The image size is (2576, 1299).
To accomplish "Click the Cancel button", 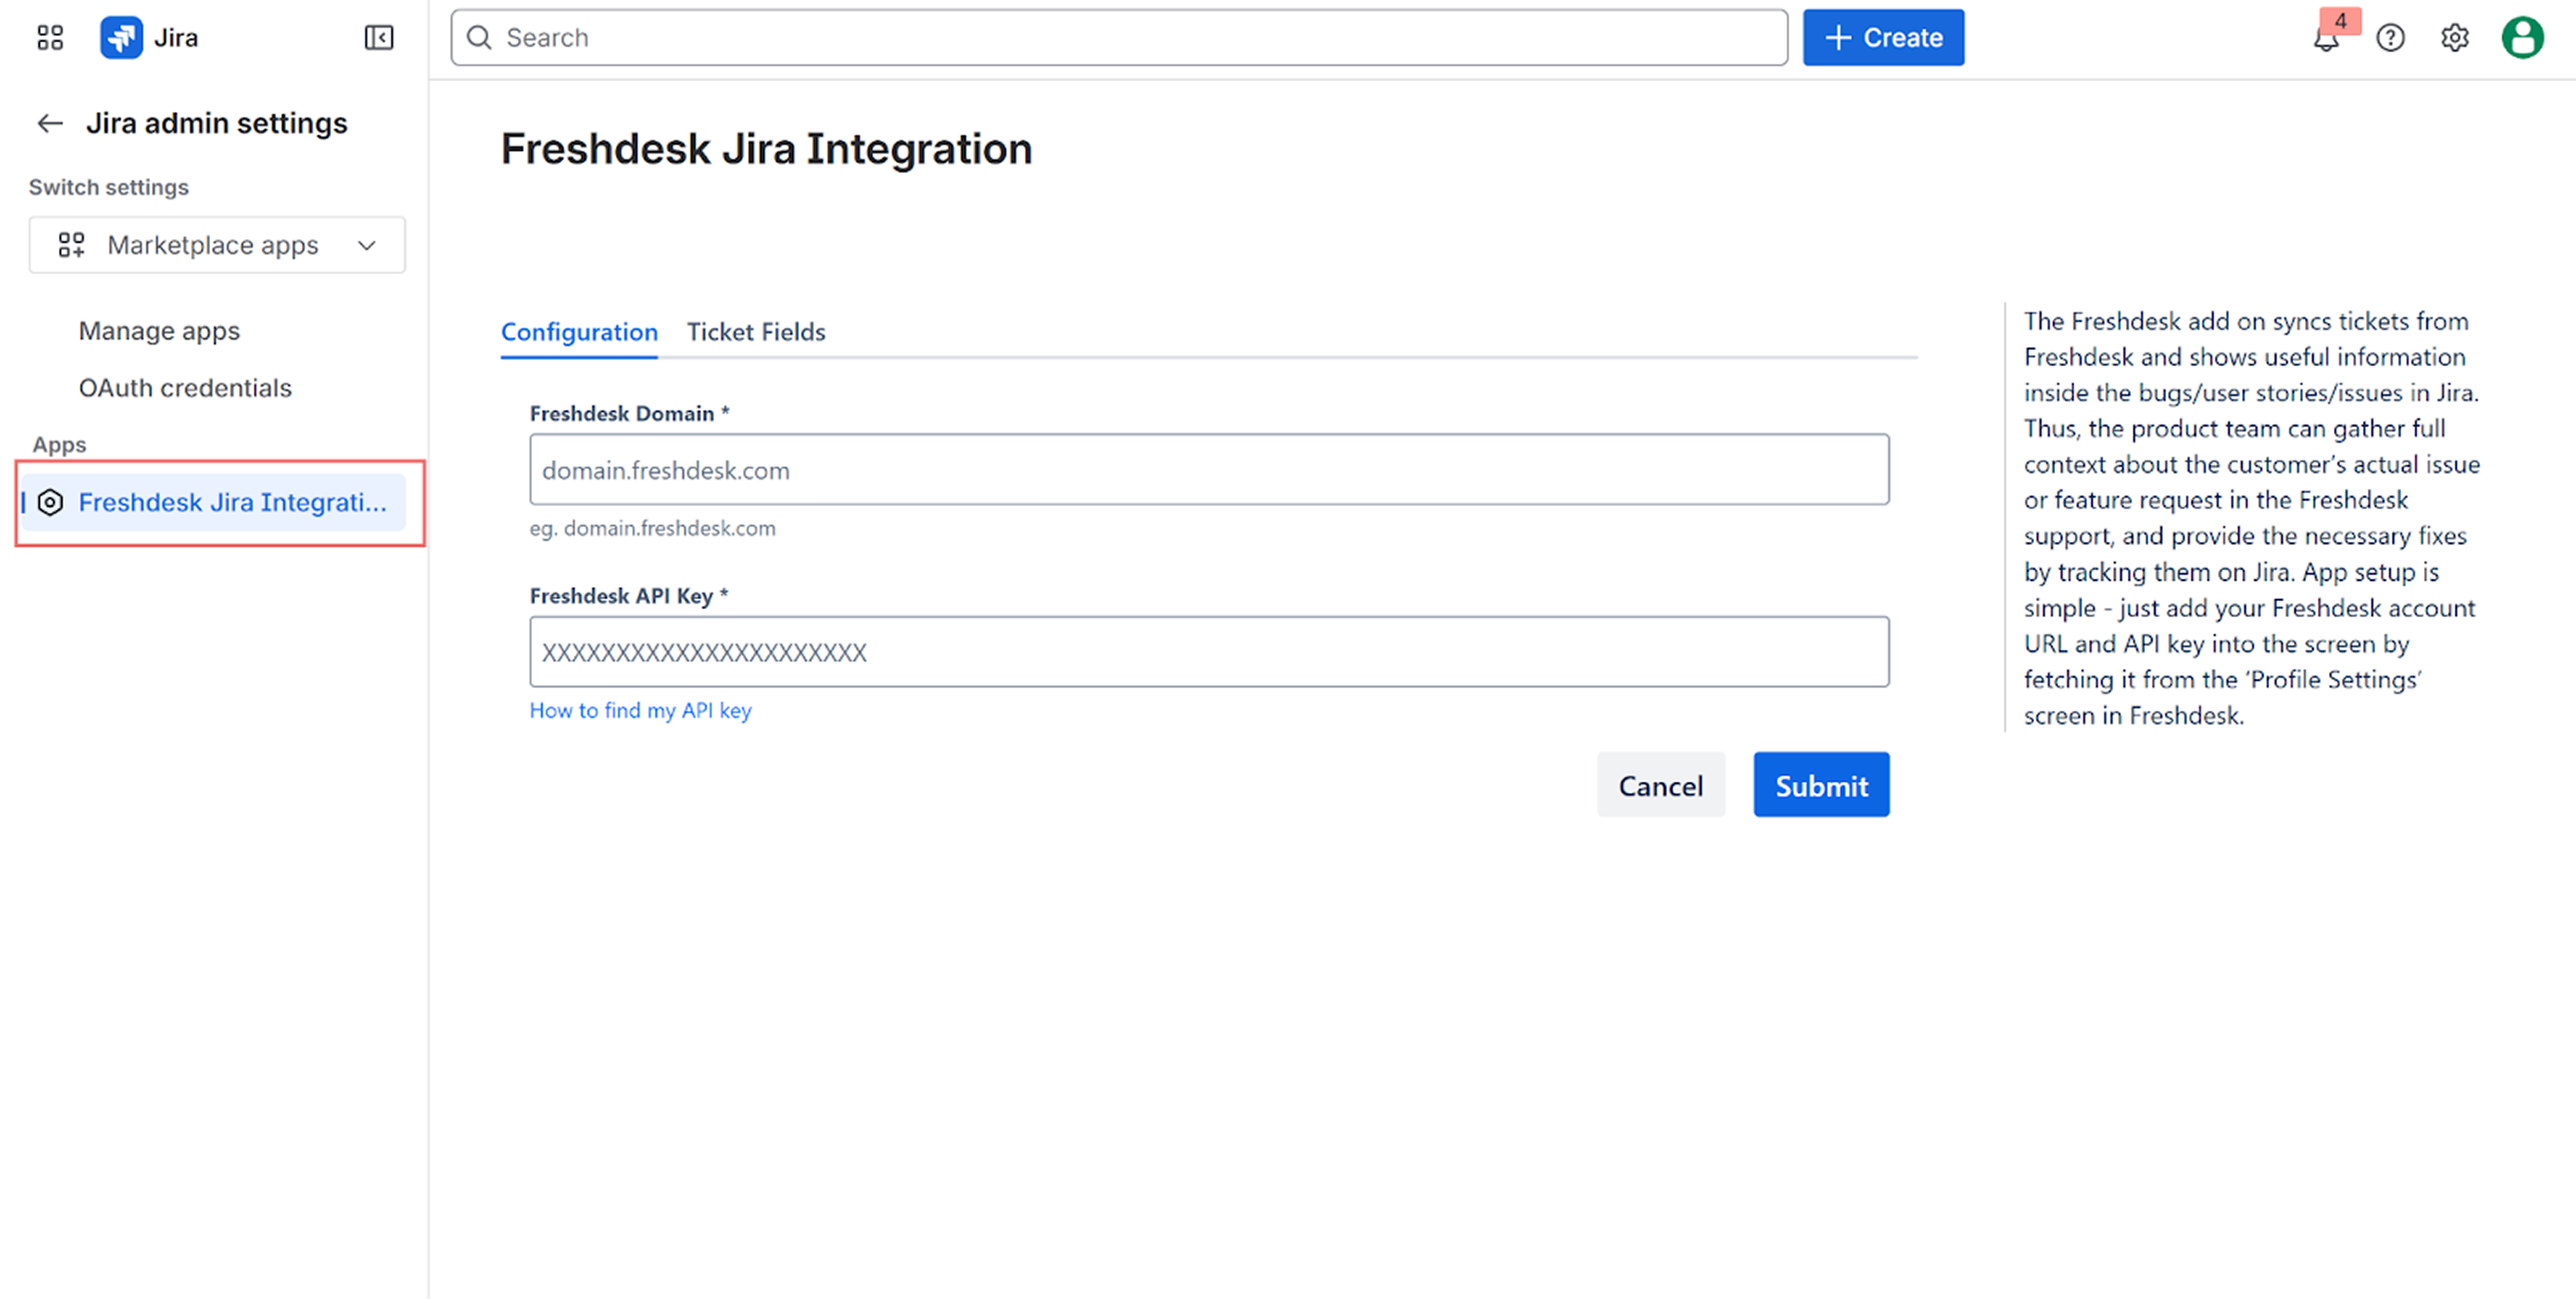I will point(1660,785).
